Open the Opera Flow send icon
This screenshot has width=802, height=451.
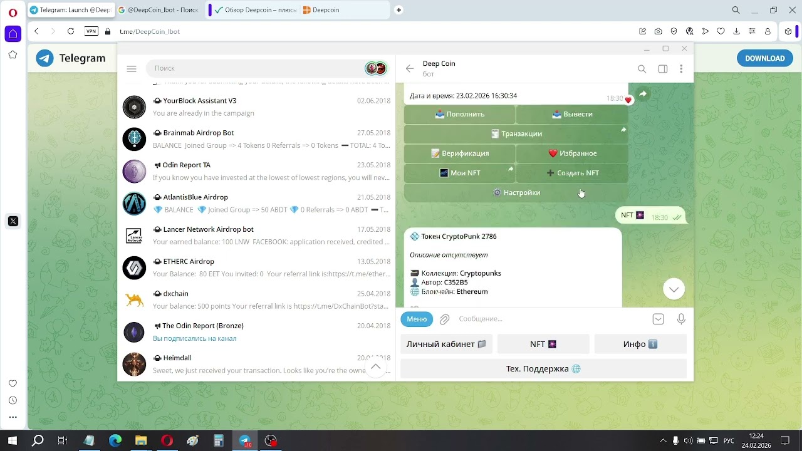pos(705,31)
